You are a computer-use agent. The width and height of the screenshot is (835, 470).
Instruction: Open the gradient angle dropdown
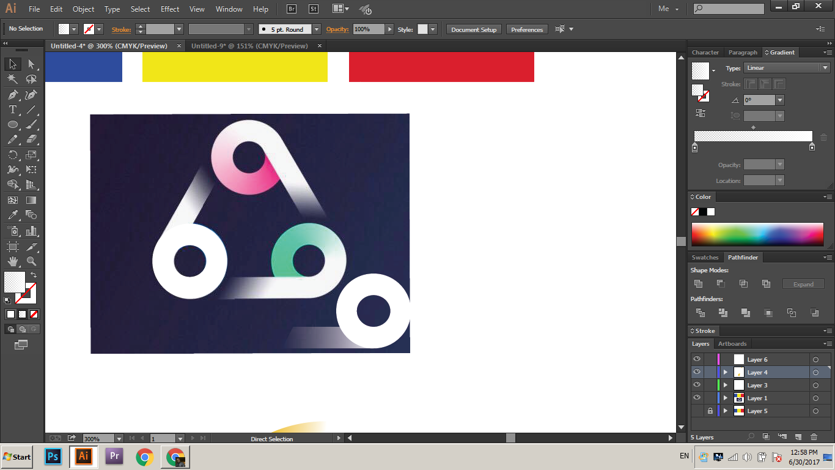[x=780, y=100]
